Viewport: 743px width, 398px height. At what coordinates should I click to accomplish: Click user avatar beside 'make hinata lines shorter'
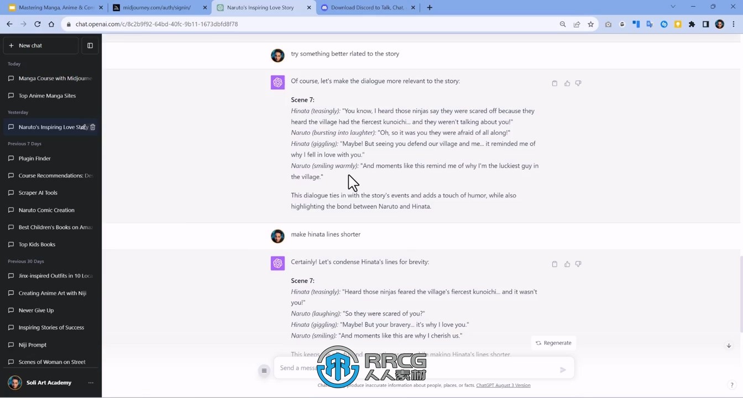[278, 236]
